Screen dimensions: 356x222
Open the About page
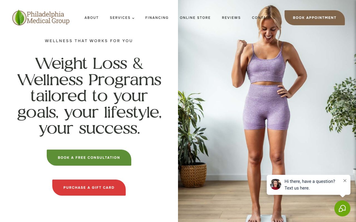click(92, 18)
